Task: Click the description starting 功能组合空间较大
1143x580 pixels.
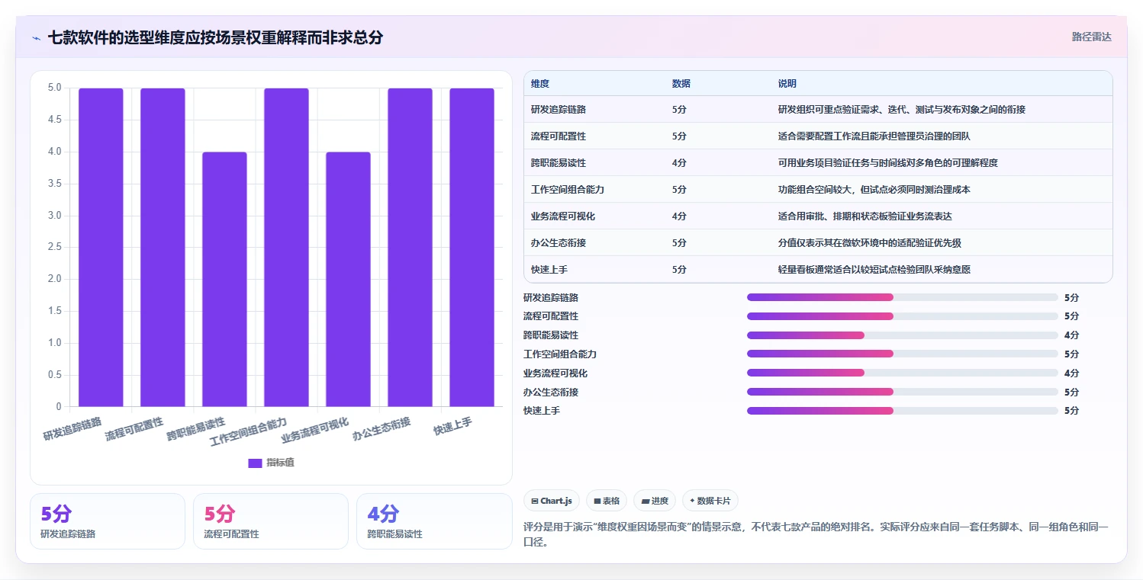Action: [874, 190]
